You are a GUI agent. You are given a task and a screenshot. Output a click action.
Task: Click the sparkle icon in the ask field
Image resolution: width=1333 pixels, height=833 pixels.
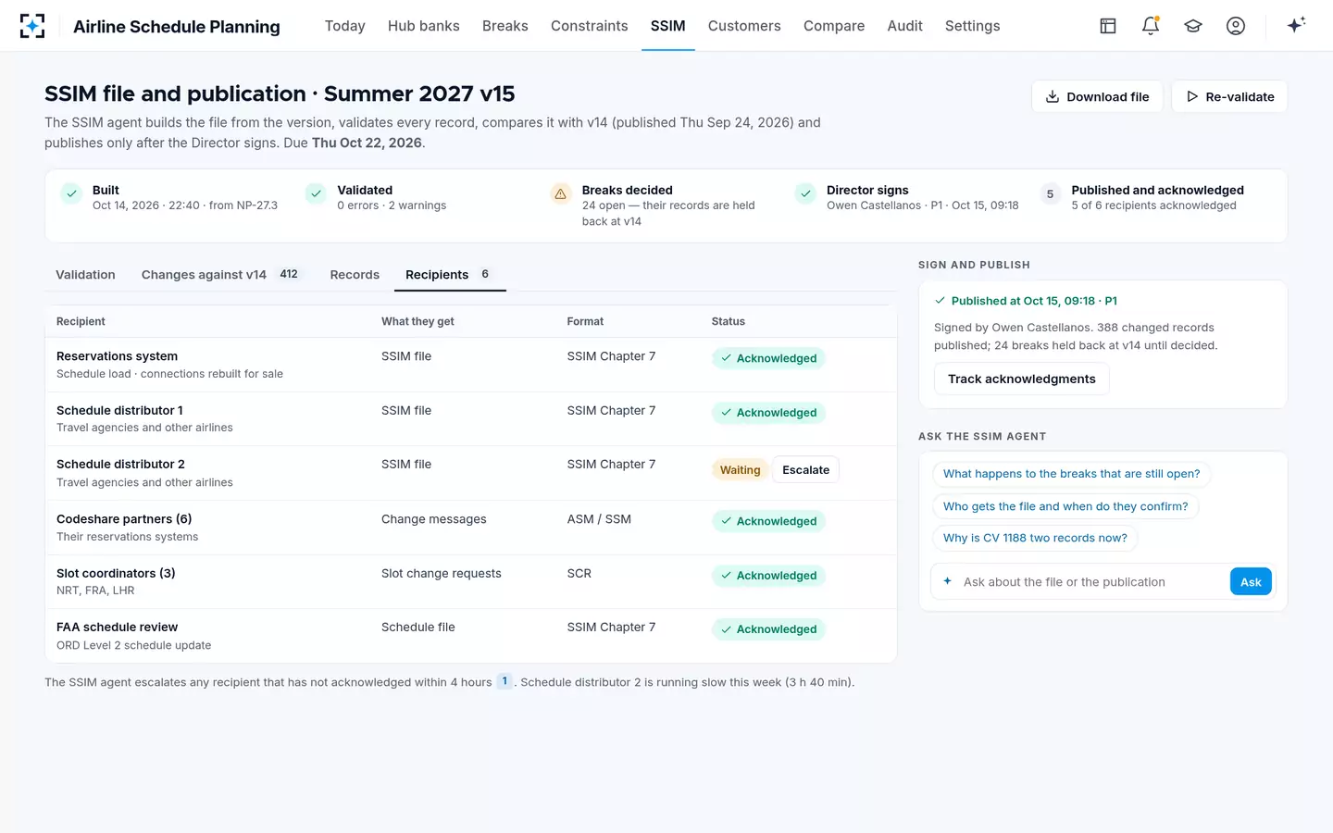947,581
